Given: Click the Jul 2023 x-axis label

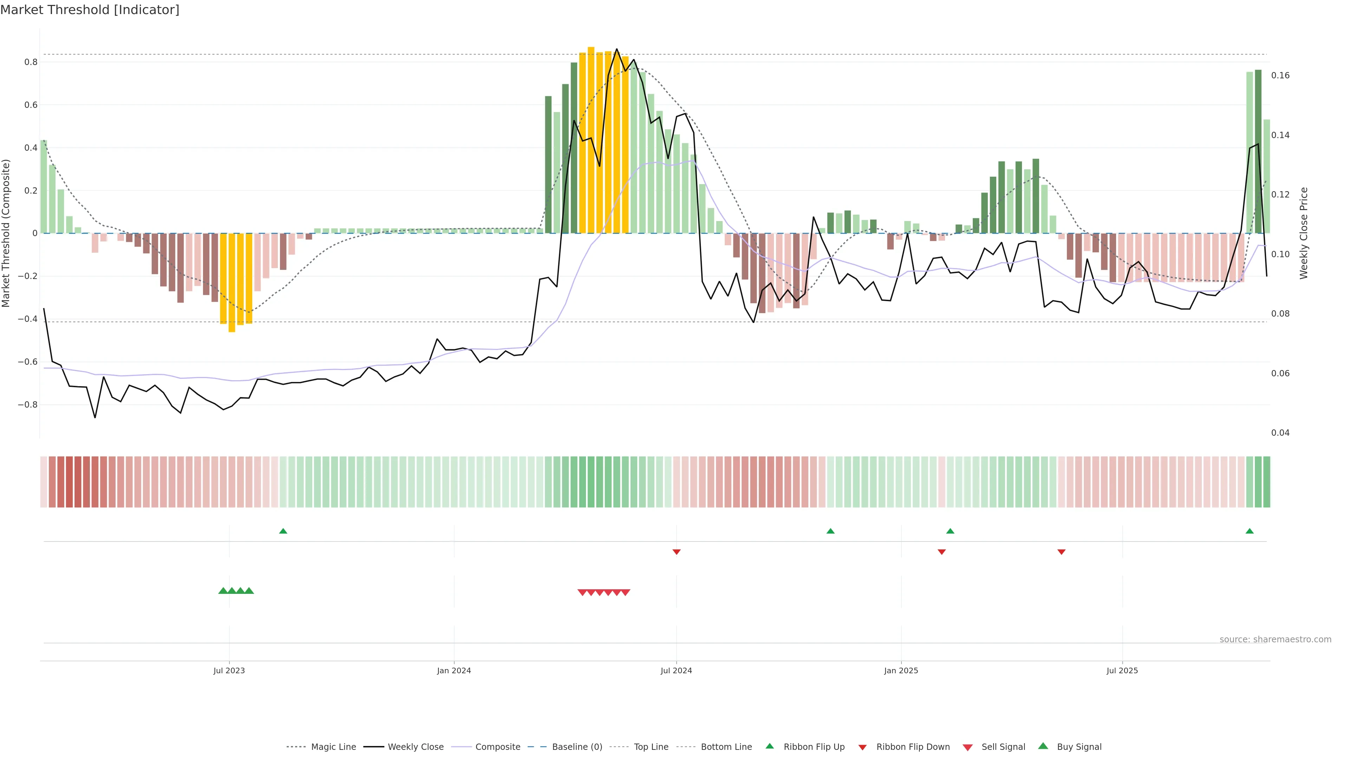Looking at the screenshot, I should [x=229, y=670].
